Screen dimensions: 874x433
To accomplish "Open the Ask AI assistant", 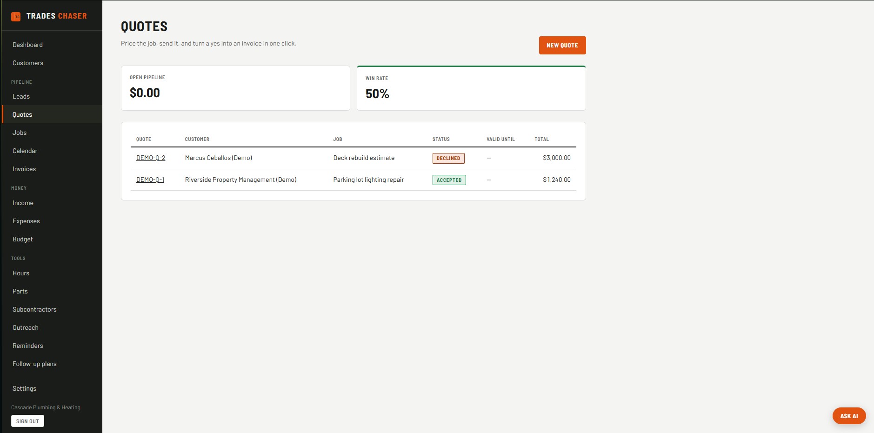I will pos(849,416).
